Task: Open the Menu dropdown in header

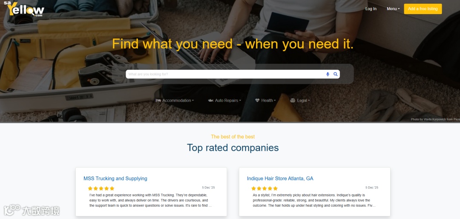Action: click(393, 9)
